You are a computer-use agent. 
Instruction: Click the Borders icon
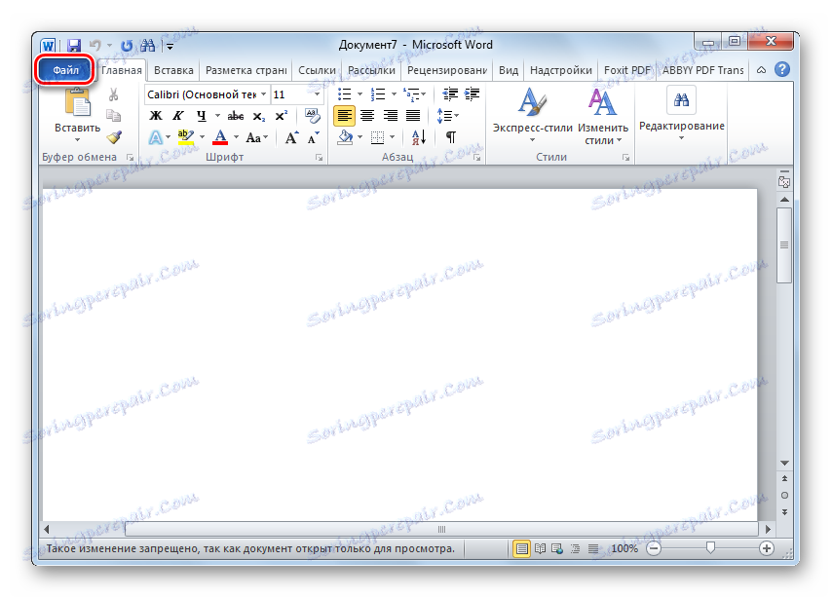pos(377,137)
